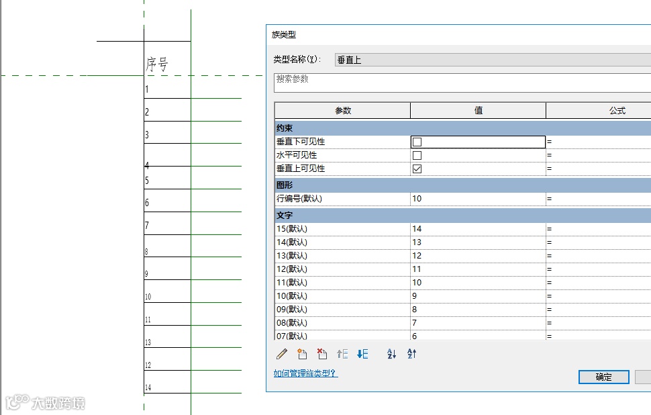Select the 15(默认) parameter name
This screenshot has width=651, height=415.
click(292, 229)
